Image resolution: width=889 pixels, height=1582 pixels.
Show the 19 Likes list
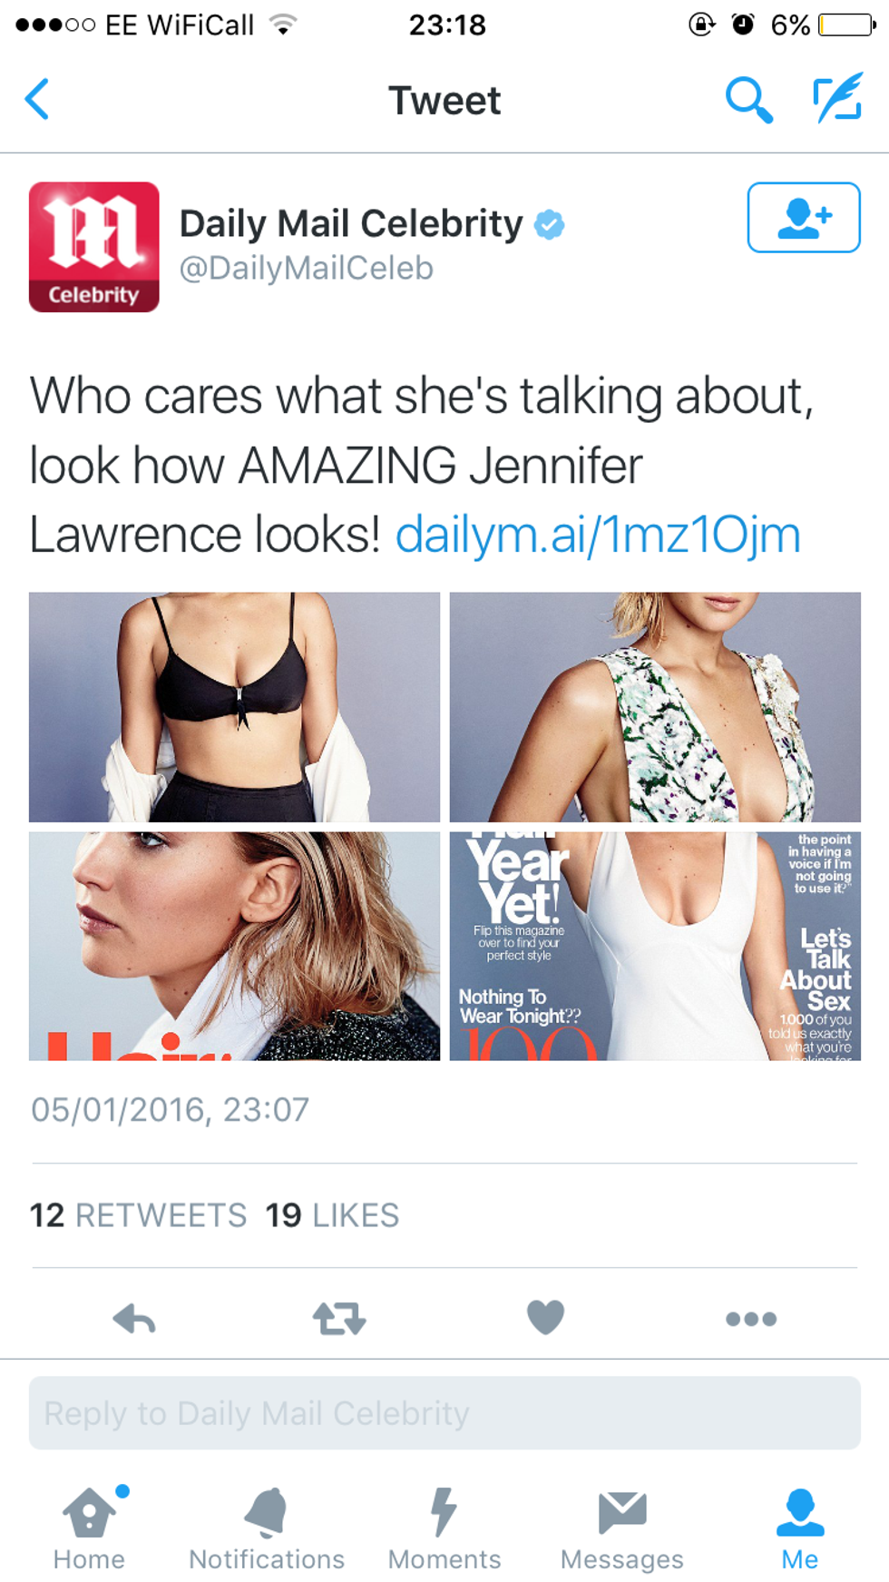[x=332, y=1215]
